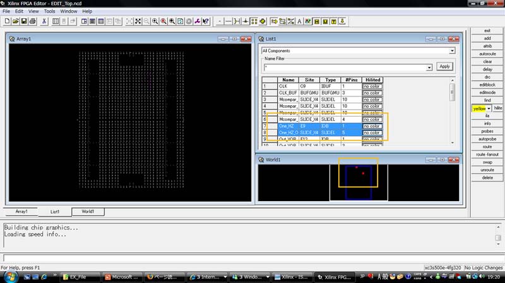Click the unroute button
Image resolution: width=505 pixels, height=283 pixels.
(487, 170)
